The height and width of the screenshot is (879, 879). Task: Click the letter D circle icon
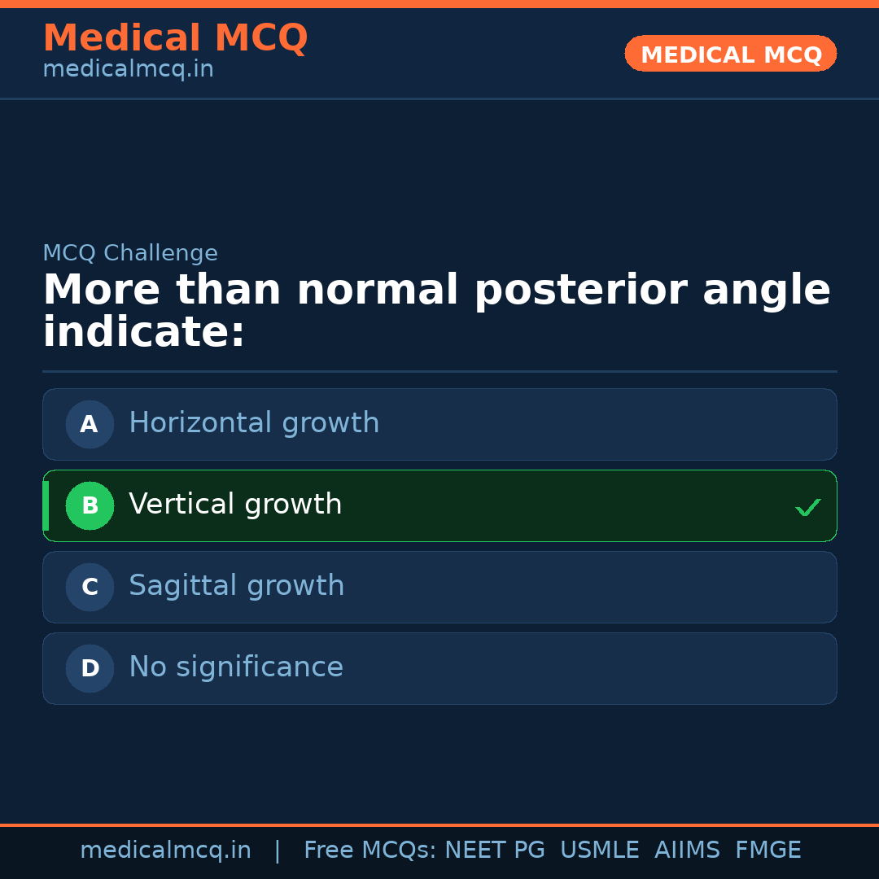click(90, 668)
